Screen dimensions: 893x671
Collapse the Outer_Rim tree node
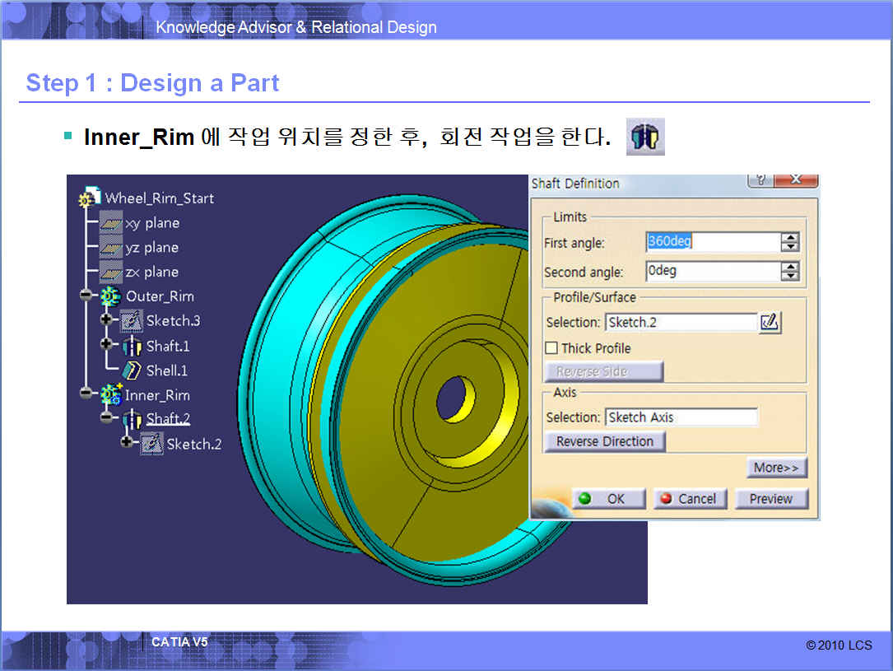(86, 296)
